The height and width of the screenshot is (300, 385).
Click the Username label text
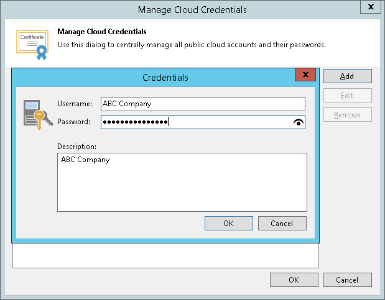pos(75,104)
